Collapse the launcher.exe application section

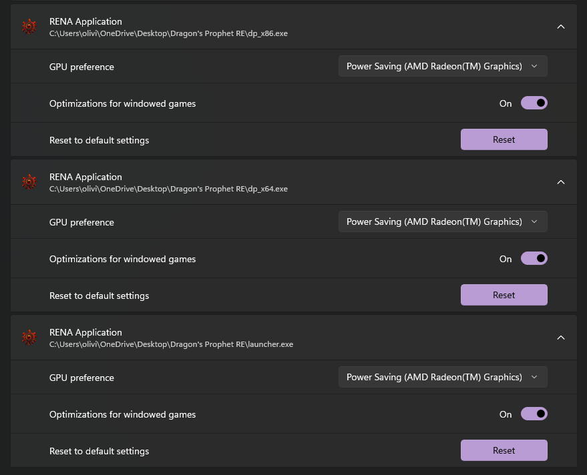[x=561, y=338]
